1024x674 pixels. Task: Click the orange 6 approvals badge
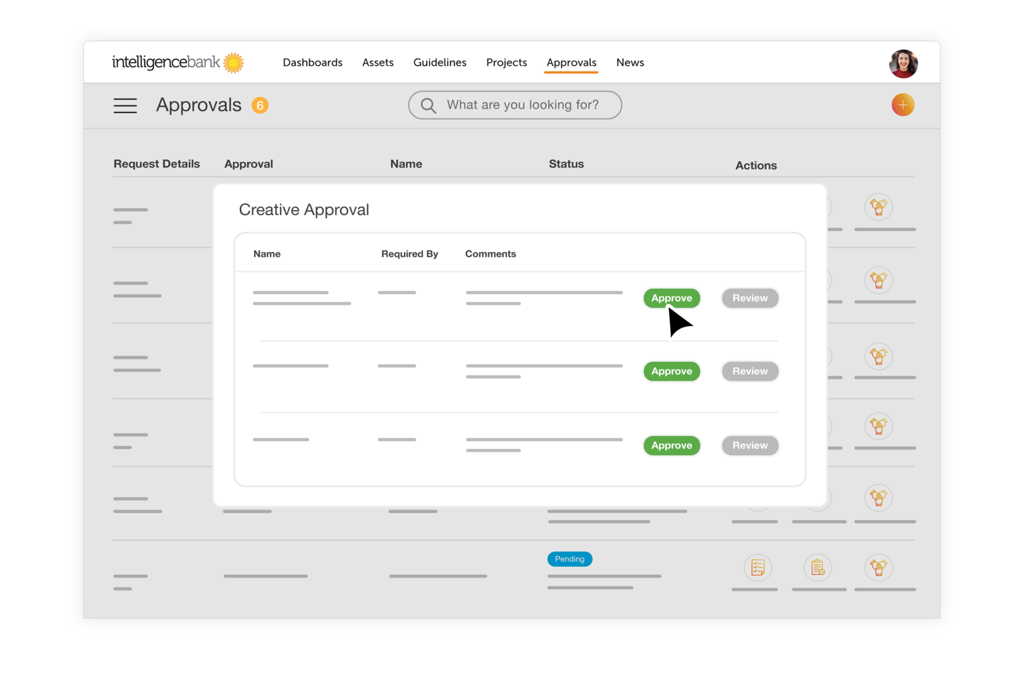click(x=259, y=105)
